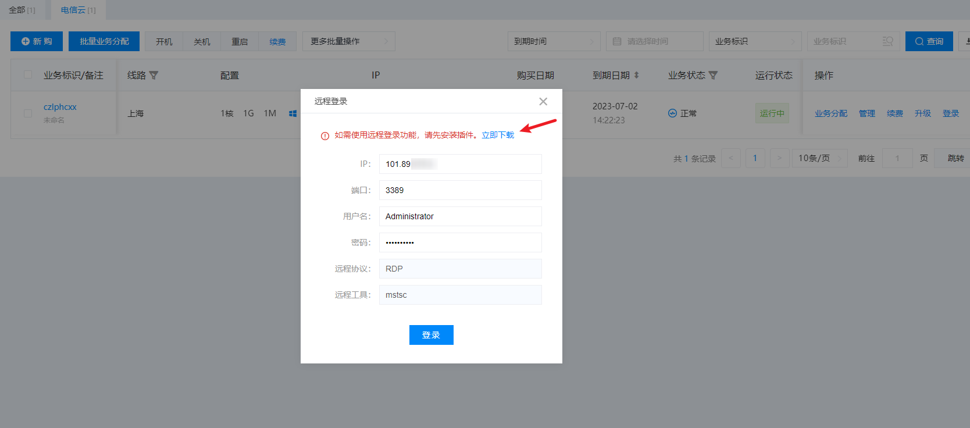Sort by 到期日期 column arrows
This screenshot has width=970, height=428.
[x=637, y=76]
